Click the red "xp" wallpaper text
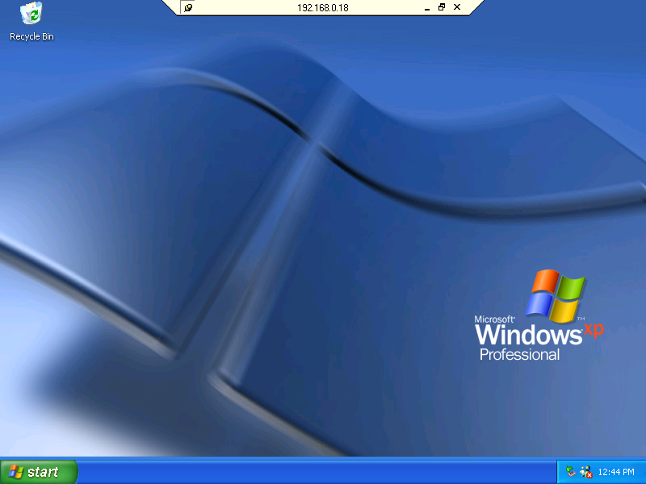Image resolution: width=646 pixels, height=484 pixels. pos(593,329)
